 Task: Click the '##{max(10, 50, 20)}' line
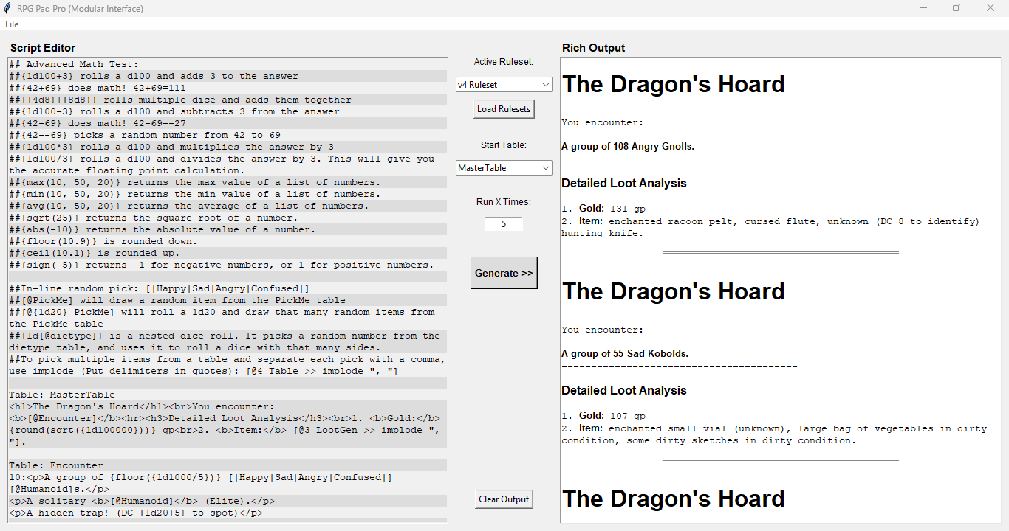pyautogui.click(x=195, y=182)
